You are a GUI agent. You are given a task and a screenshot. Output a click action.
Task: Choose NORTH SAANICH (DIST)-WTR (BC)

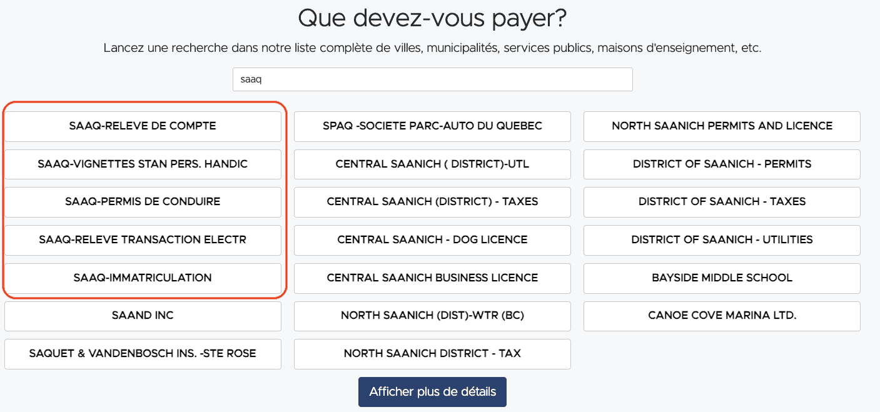point(432,316)
